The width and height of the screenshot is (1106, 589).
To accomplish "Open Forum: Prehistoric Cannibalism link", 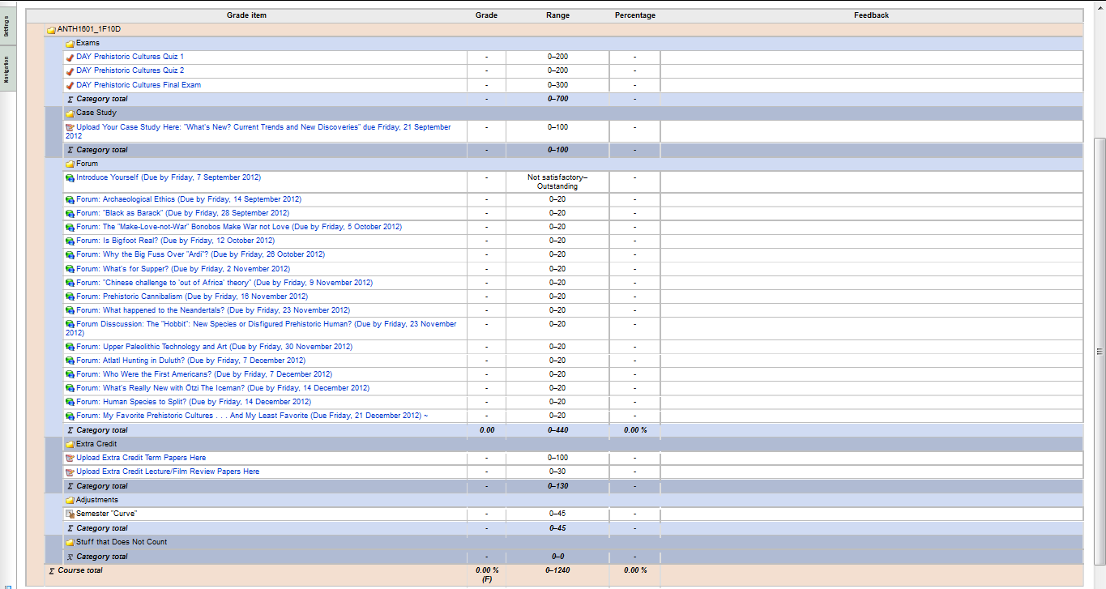I will 192,297.
